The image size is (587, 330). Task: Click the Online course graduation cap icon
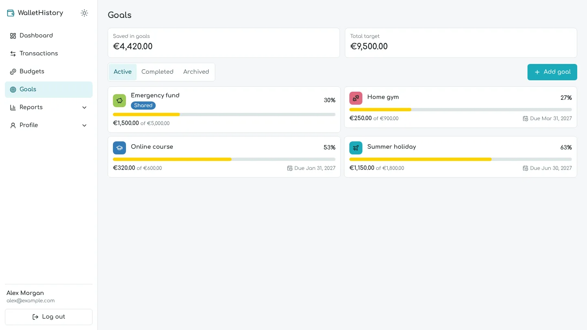pos(119,148)
